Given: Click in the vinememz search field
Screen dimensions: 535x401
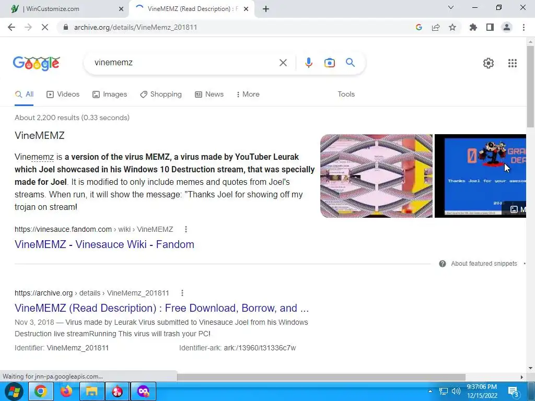Looking at the screenshot, I should point(184,63).
